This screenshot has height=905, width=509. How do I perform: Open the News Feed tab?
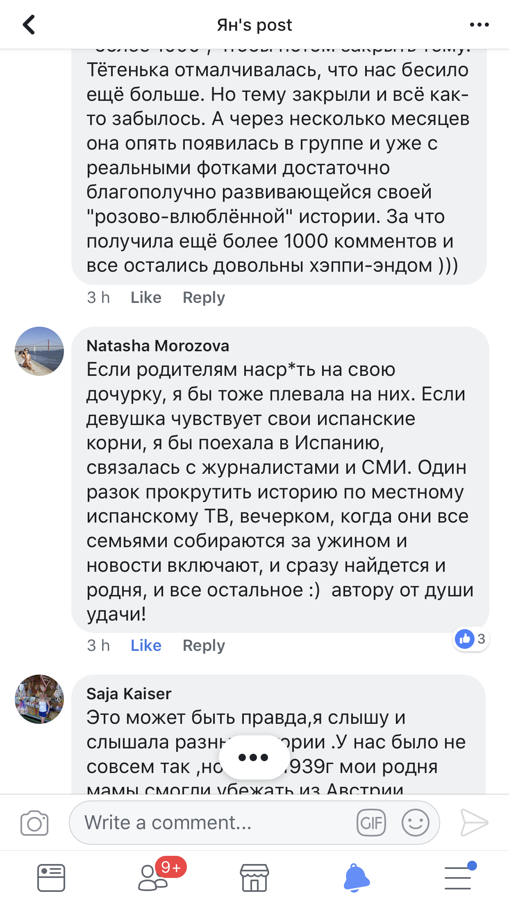pos(51,878)
